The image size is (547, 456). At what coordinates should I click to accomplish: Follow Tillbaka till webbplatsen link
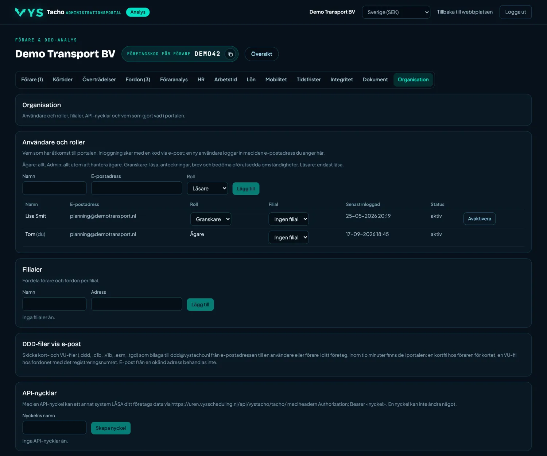tap(465, 12)
